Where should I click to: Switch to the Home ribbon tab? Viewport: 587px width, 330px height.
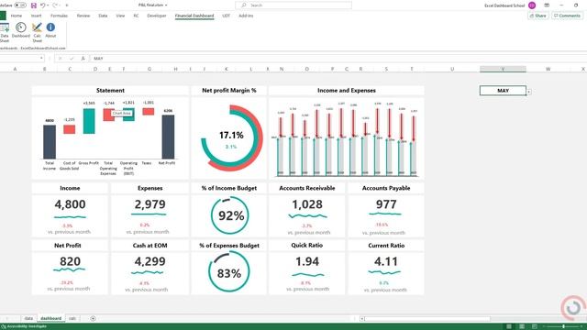[x=17, y=16]
